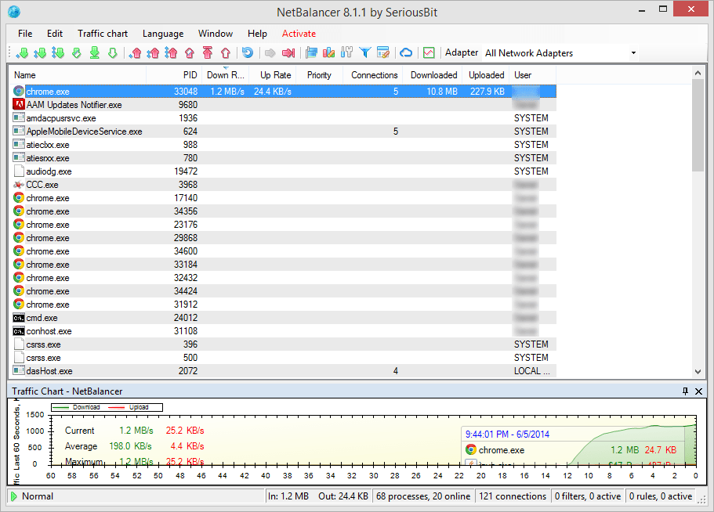714x512 pixels.
Task: Open the blue funnel filters icon
Action: [364, 52]
